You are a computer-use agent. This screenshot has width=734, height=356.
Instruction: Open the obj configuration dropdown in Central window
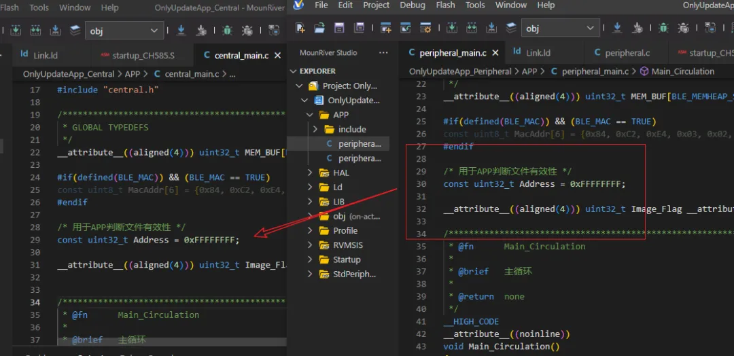pyautogui.click(x=124, y=31)
